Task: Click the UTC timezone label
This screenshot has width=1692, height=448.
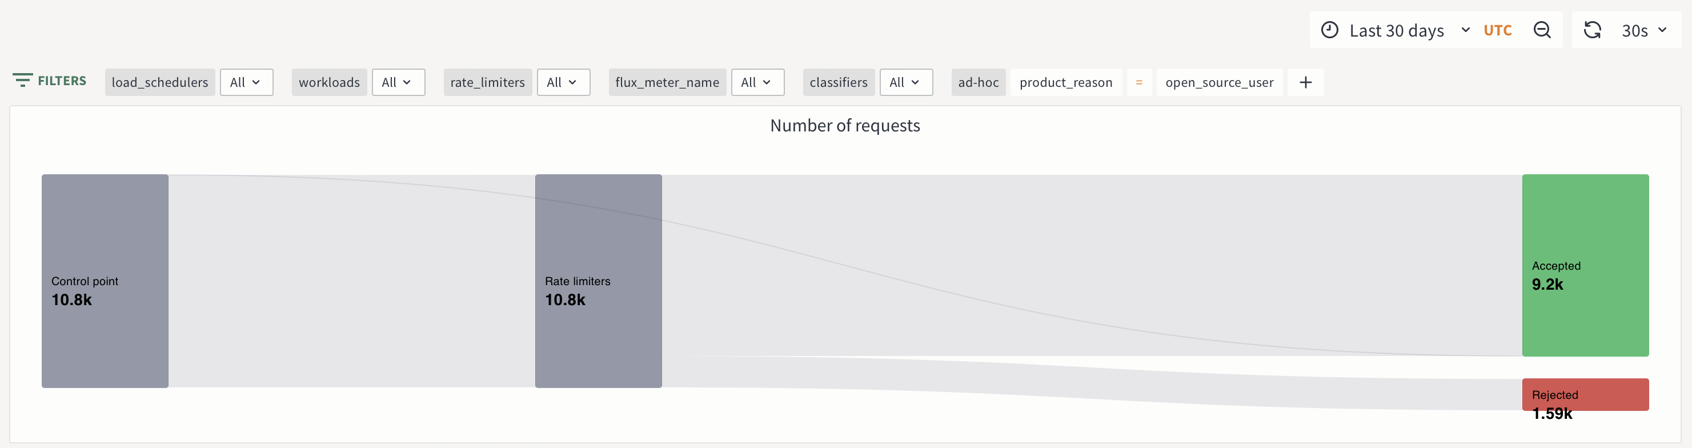Action: 1498,30
